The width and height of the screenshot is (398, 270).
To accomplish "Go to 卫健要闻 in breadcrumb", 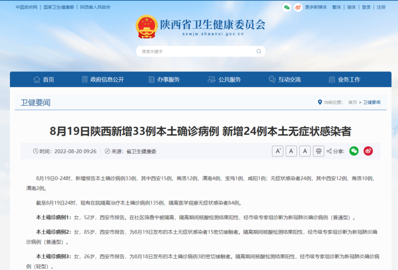I will click(371, 102).
